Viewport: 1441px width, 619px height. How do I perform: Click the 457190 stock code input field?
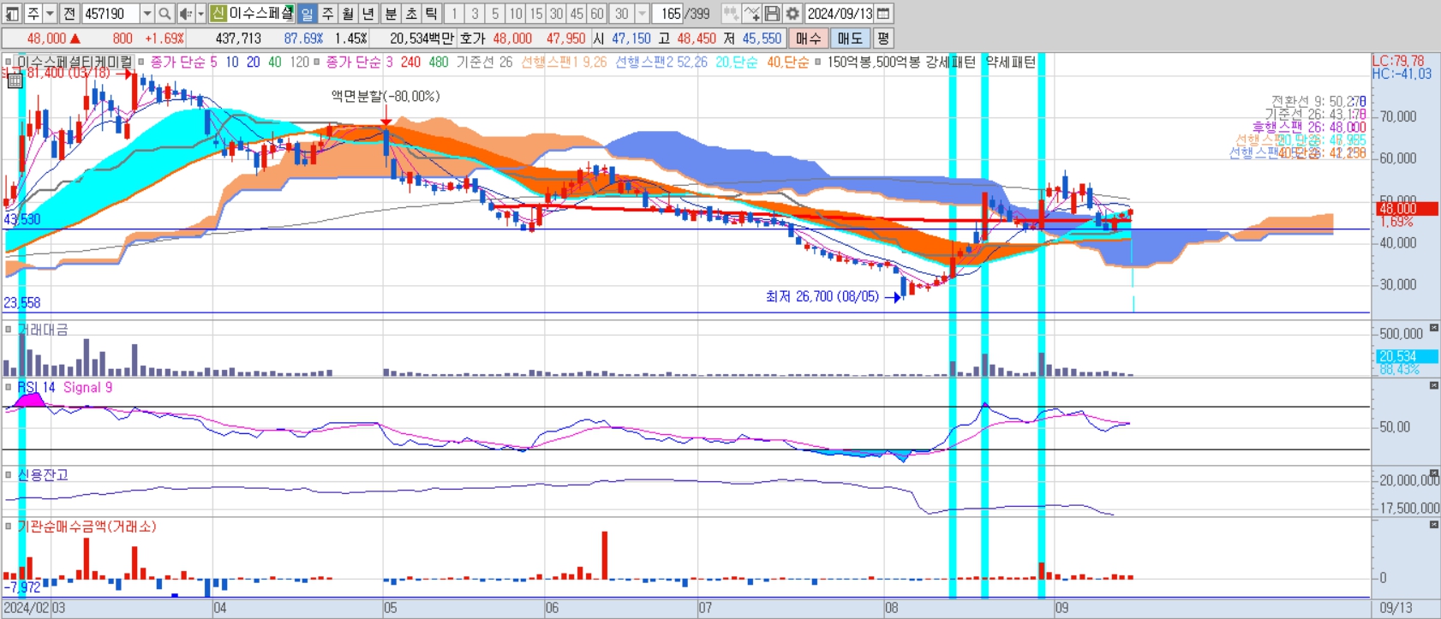(111, 14)
